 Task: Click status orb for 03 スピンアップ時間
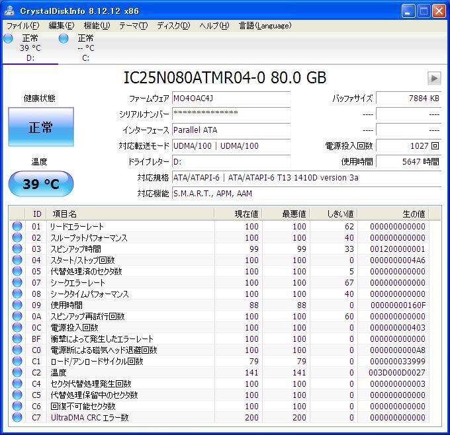(x=17, y=249)
